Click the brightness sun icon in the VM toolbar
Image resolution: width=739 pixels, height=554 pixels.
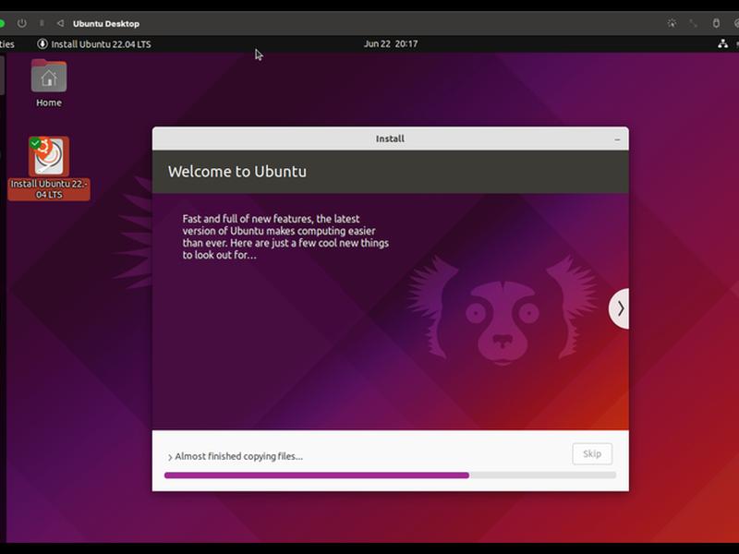(672, 23)
